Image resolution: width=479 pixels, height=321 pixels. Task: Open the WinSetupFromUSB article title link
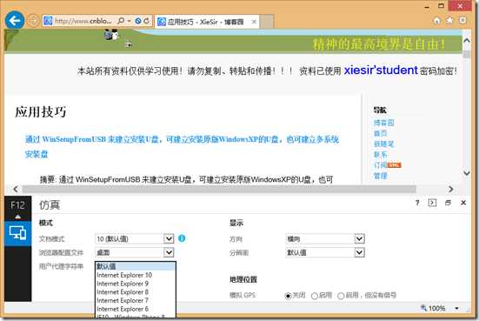point(182,147)
